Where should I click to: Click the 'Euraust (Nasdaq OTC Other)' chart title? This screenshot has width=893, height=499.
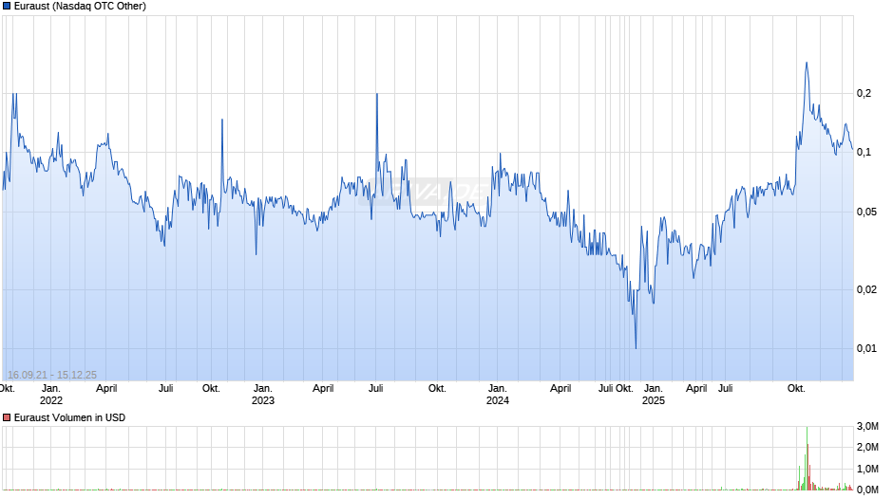tap(80, 7)
